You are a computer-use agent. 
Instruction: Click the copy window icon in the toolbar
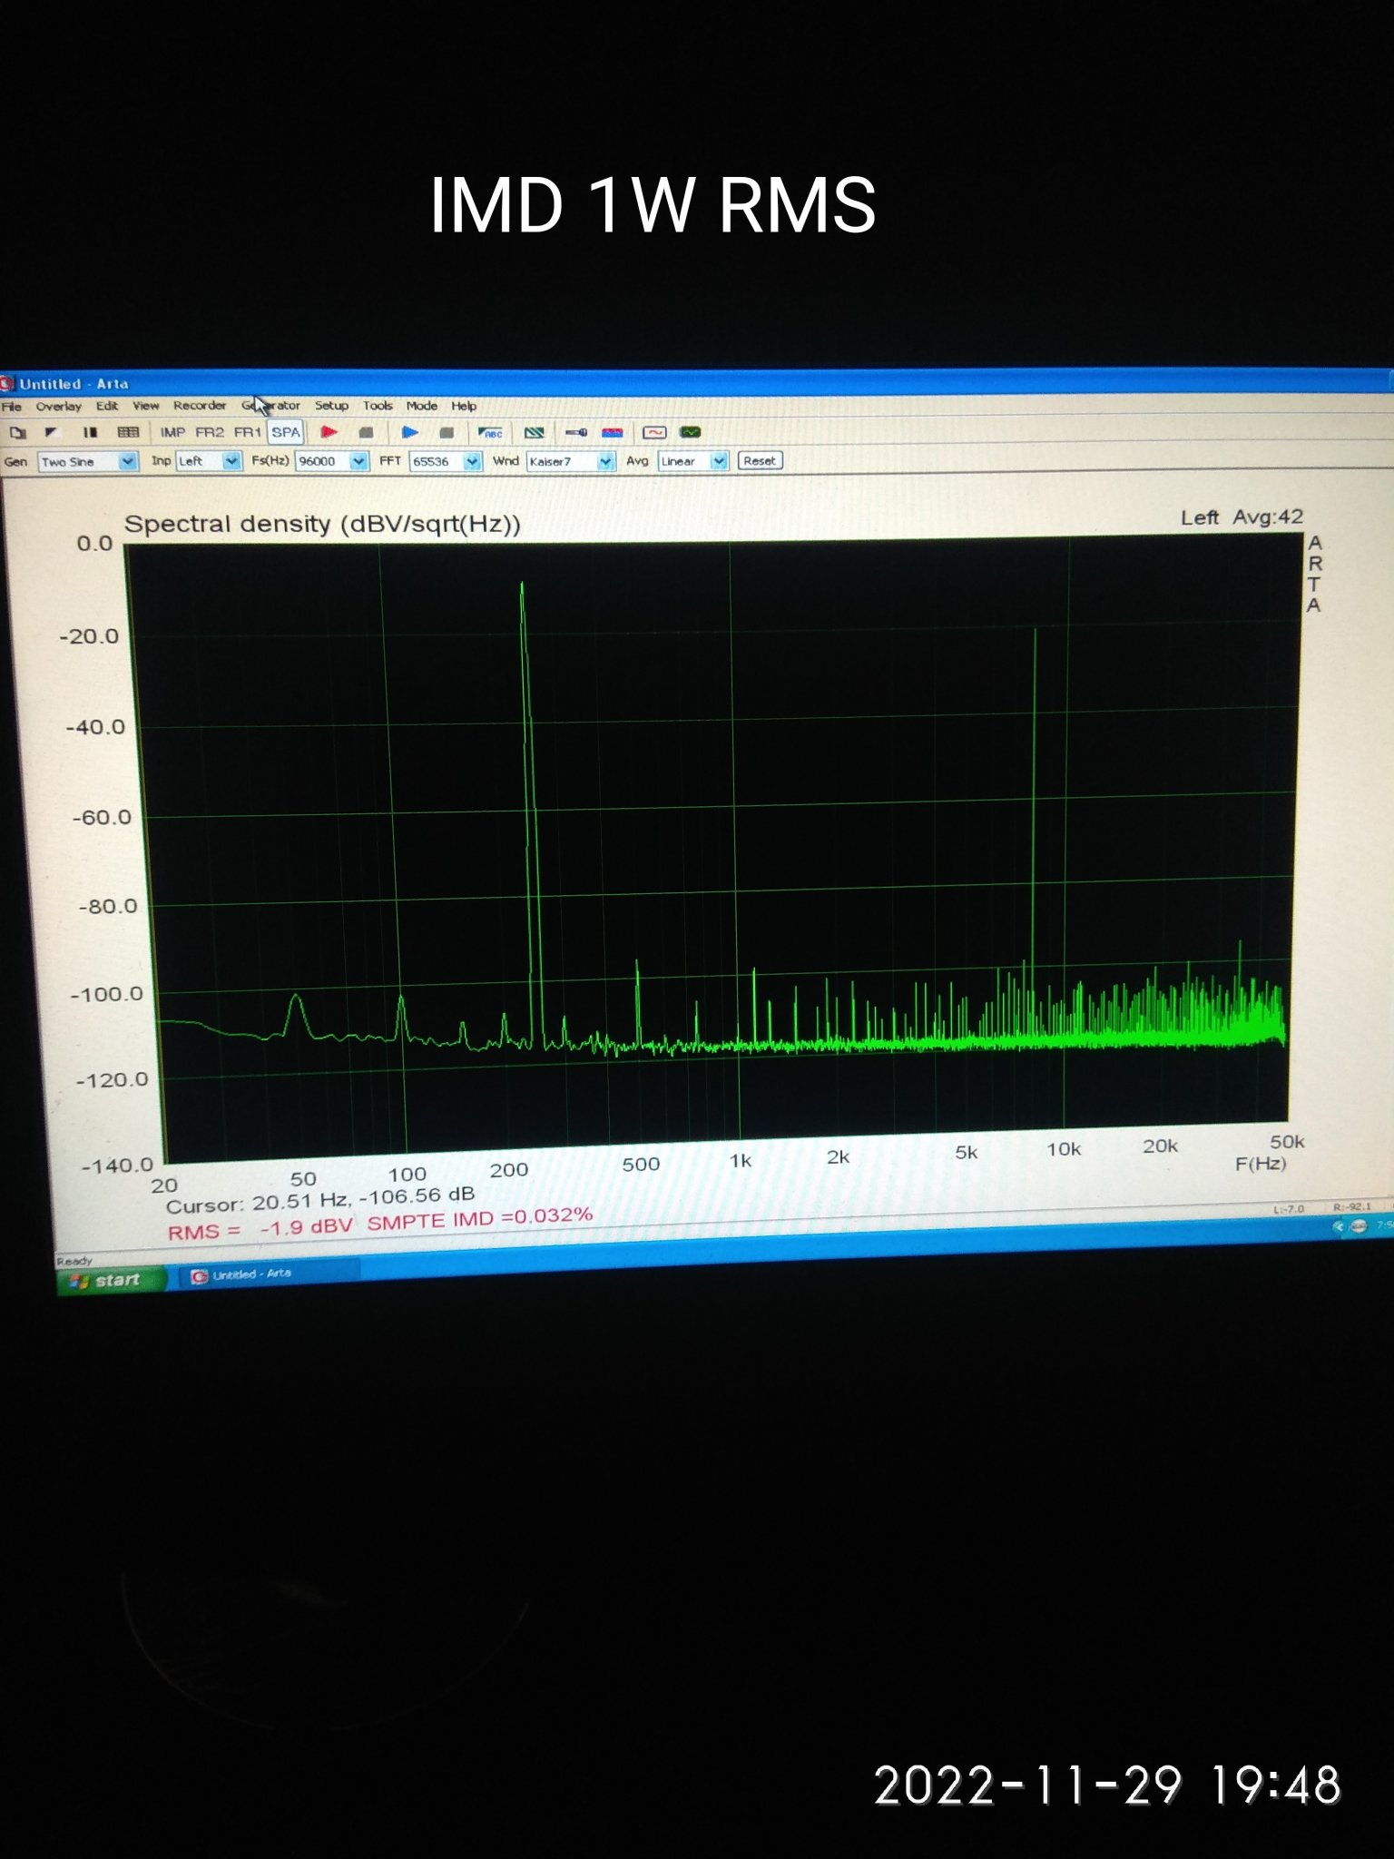17,433
